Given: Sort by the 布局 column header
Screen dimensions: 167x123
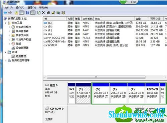Looking at the screenshot, I should point(70,19).
